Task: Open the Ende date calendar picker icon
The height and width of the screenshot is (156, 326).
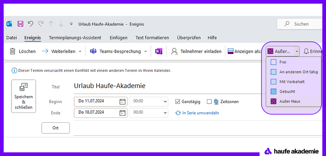Action: coord(123,113)
